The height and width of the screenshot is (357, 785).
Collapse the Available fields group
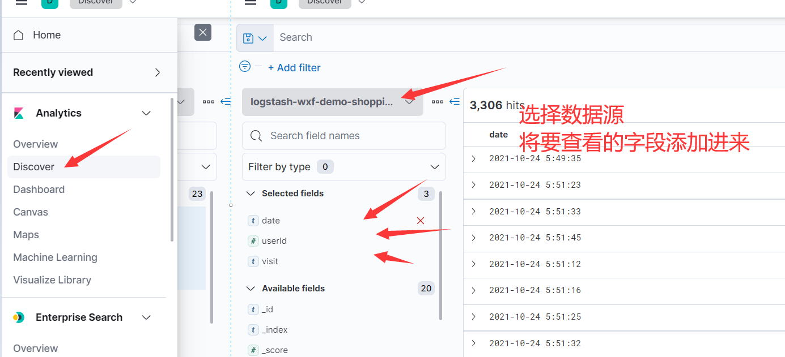click(251, 289)
